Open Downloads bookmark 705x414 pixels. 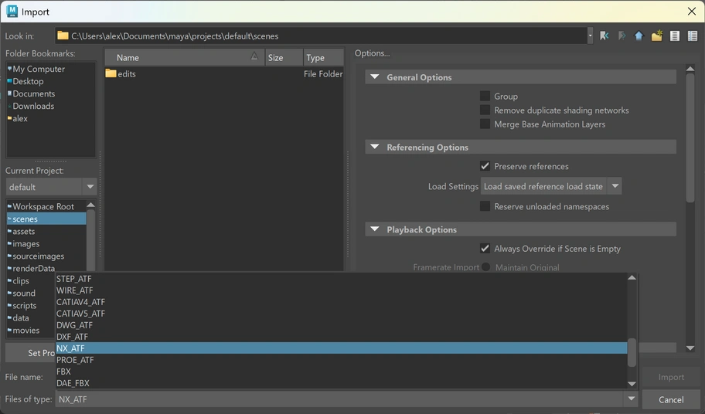(x=33, y=106)
